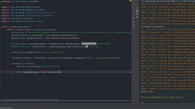Click the mongodb:// connection URI string
195x109 pixels.
click(80, 32)
